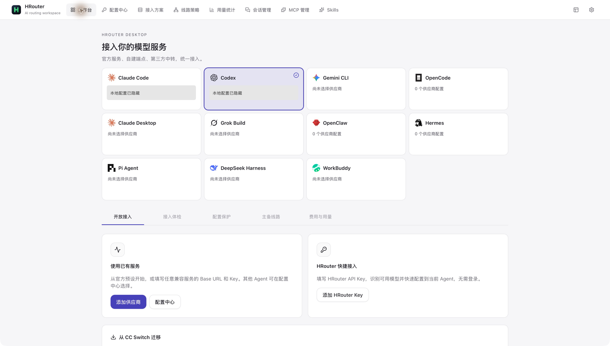Screen dimensions: 610x346
Task: Open the 配置中心 nav item
Action: click(x=115, y=10)
